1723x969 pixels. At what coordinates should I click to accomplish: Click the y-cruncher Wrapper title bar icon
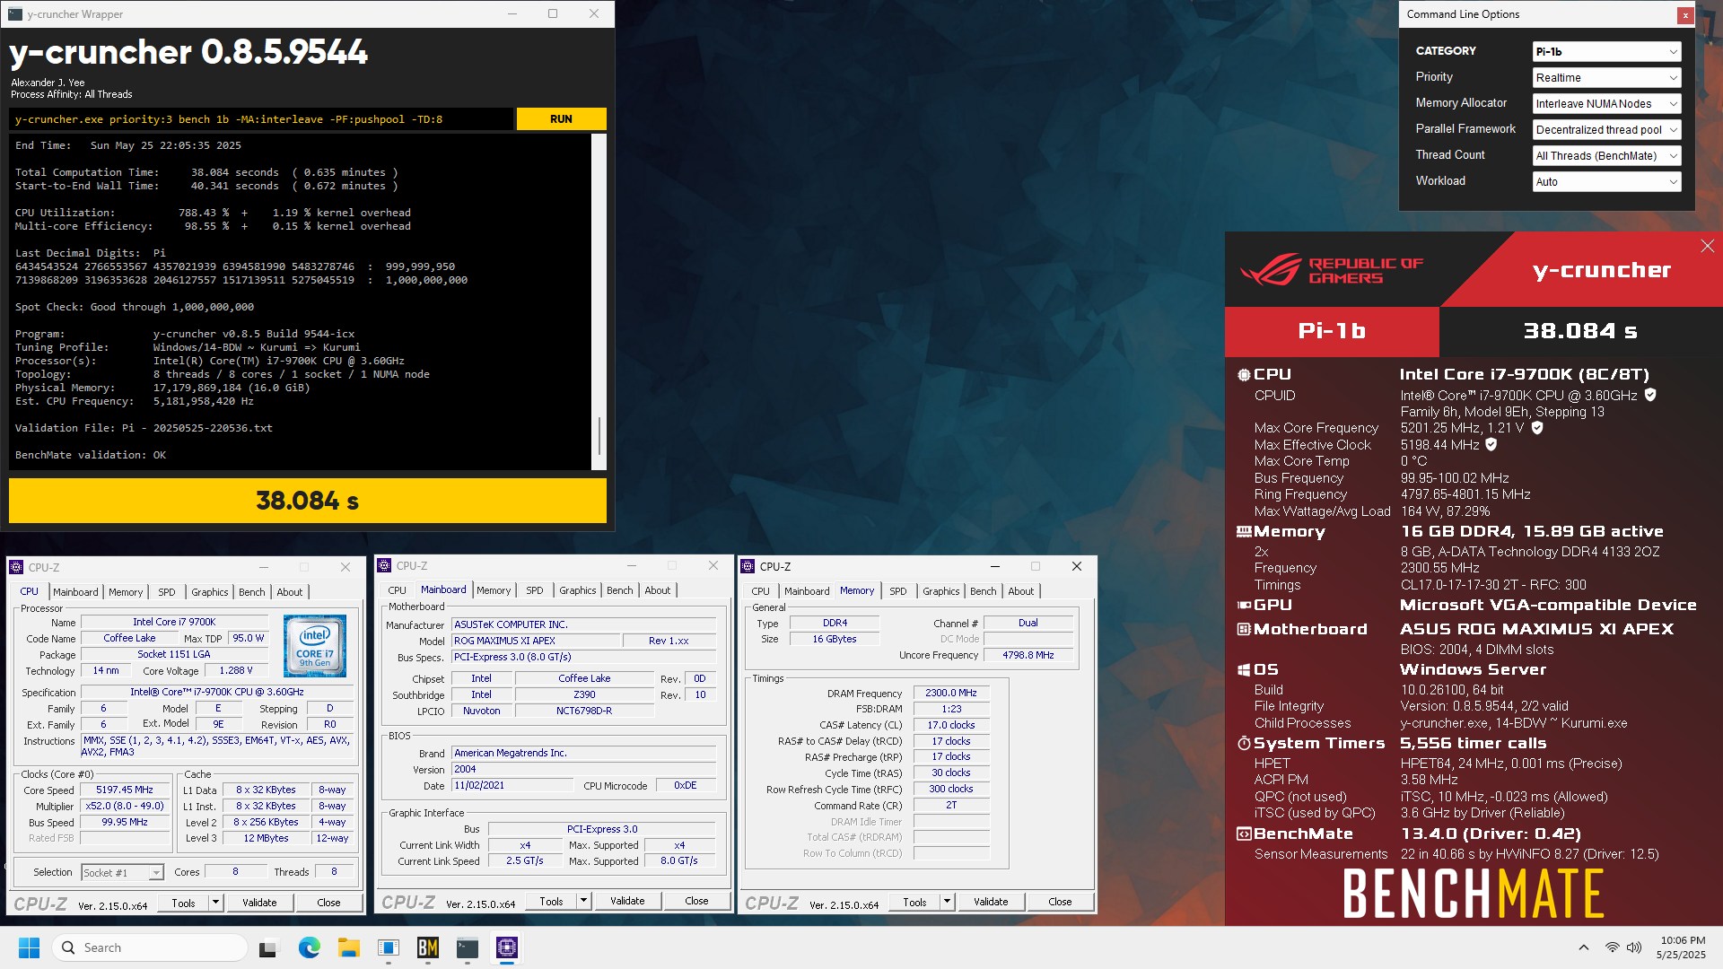tap(15, 14)
